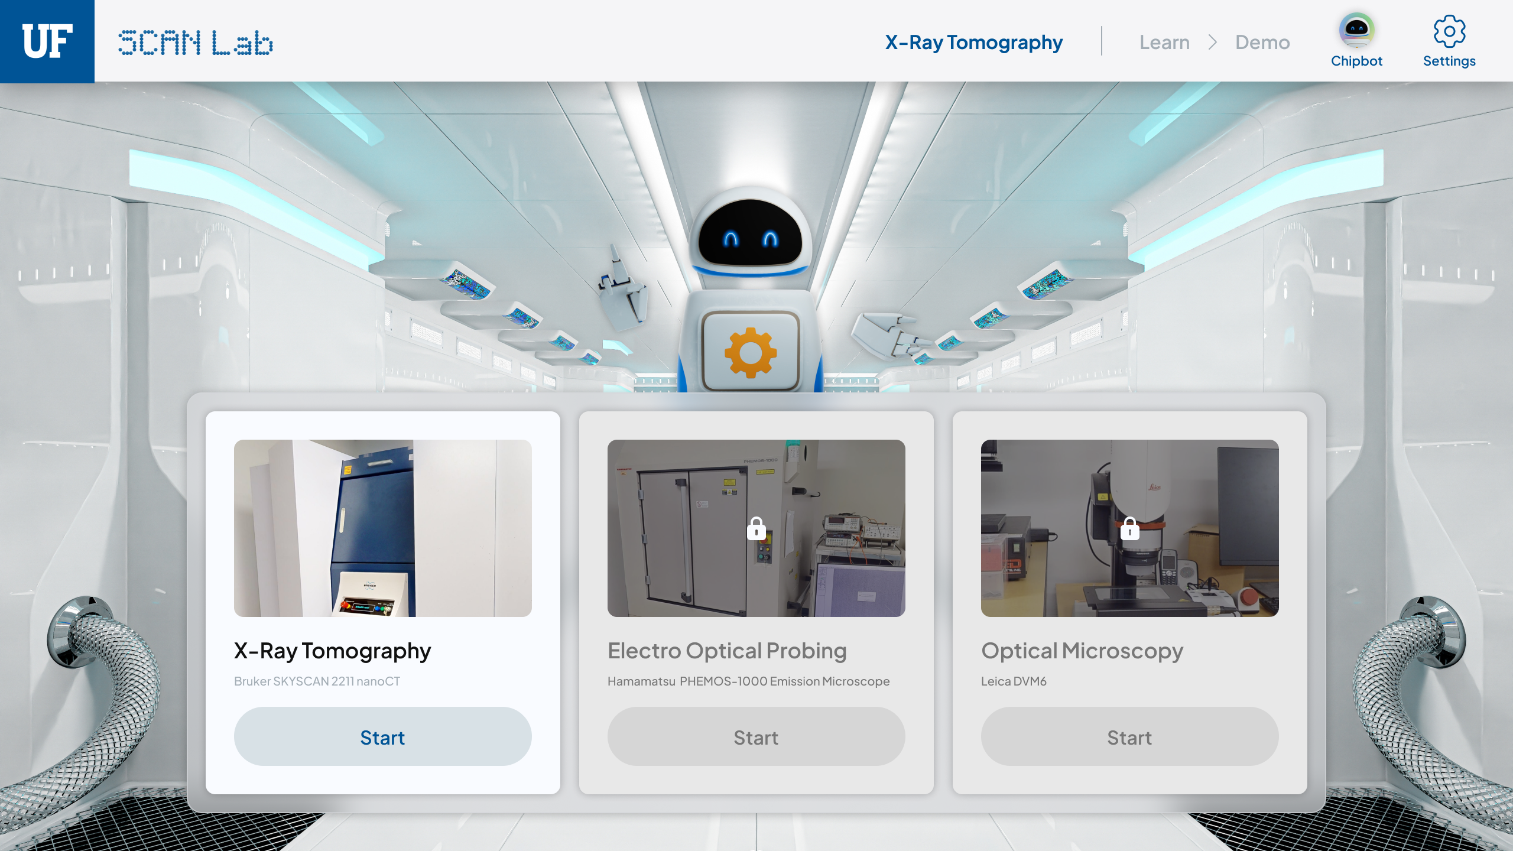Click Start under Optical Microscopy

(1130, 737)
